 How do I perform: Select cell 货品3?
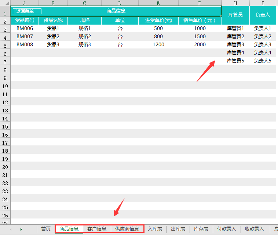click(53, 44)
